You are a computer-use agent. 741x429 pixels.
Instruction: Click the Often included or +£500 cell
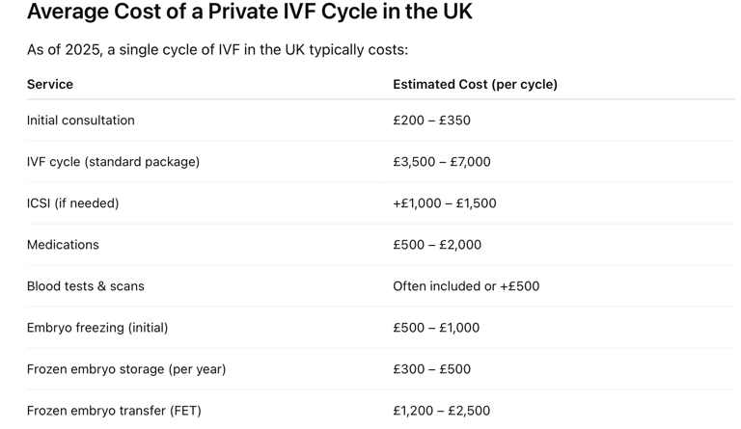click(466, 286)
